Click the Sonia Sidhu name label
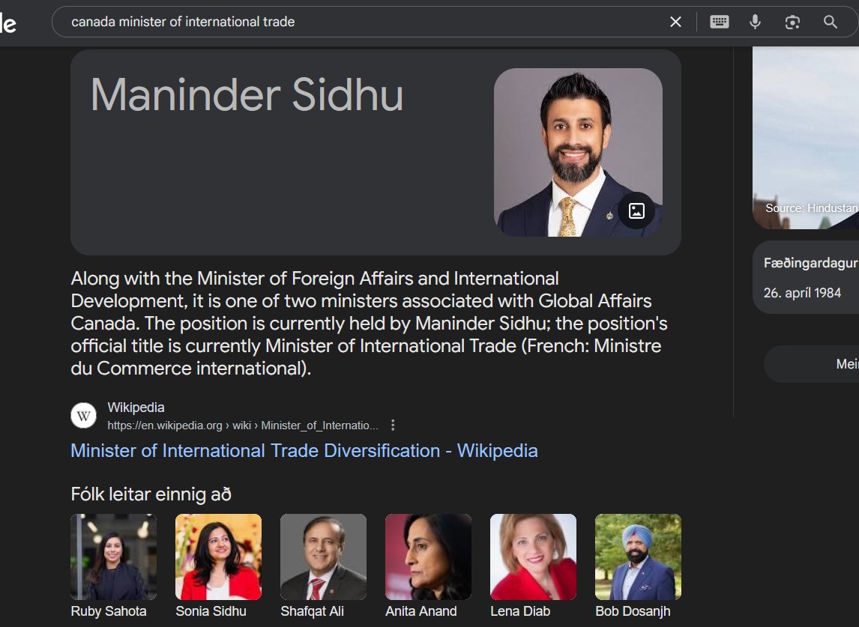 (x=211, y=611)
